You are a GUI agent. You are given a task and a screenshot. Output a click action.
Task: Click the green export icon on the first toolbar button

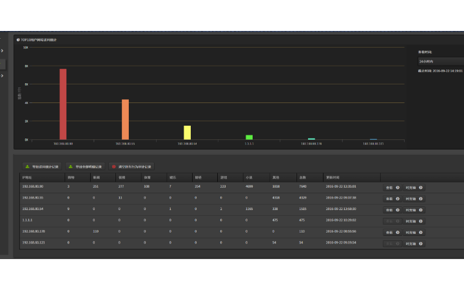pyautogui.click(x=27, y=167)
